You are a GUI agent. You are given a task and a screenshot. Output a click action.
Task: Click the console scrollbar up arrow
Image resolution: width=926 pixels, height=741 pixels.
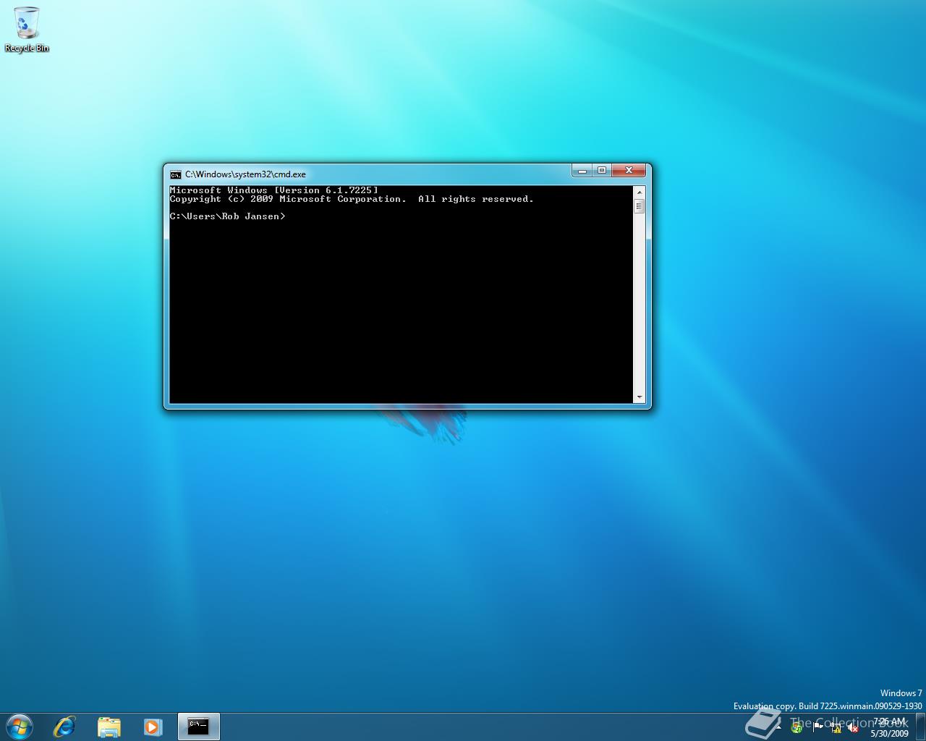639,192
